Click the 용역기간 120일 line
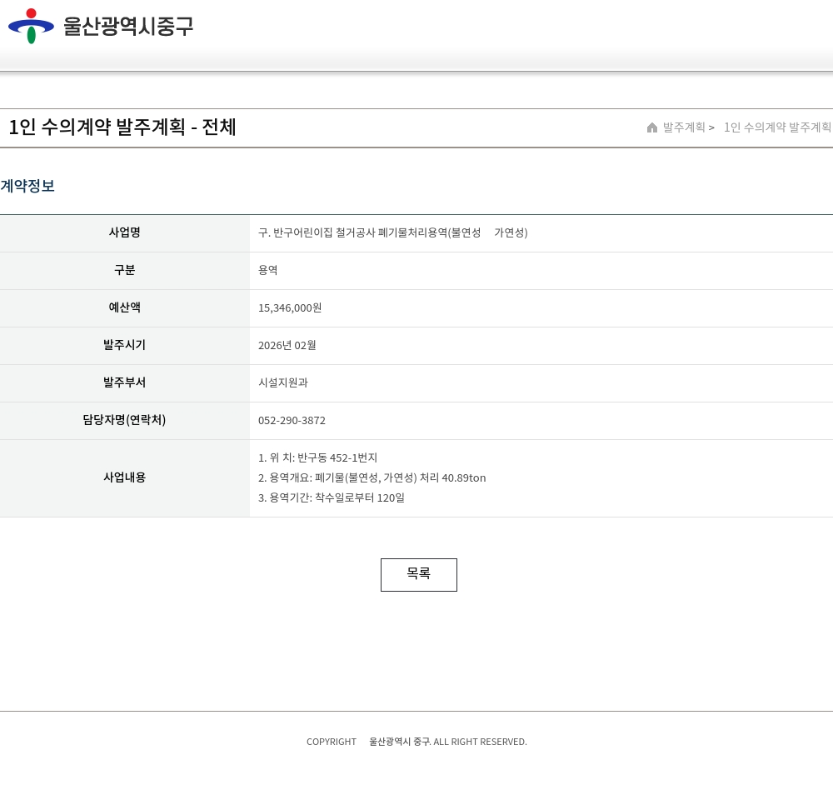This screenshot has width=833, height=795. pyautogui.click(x=332, y=498)
